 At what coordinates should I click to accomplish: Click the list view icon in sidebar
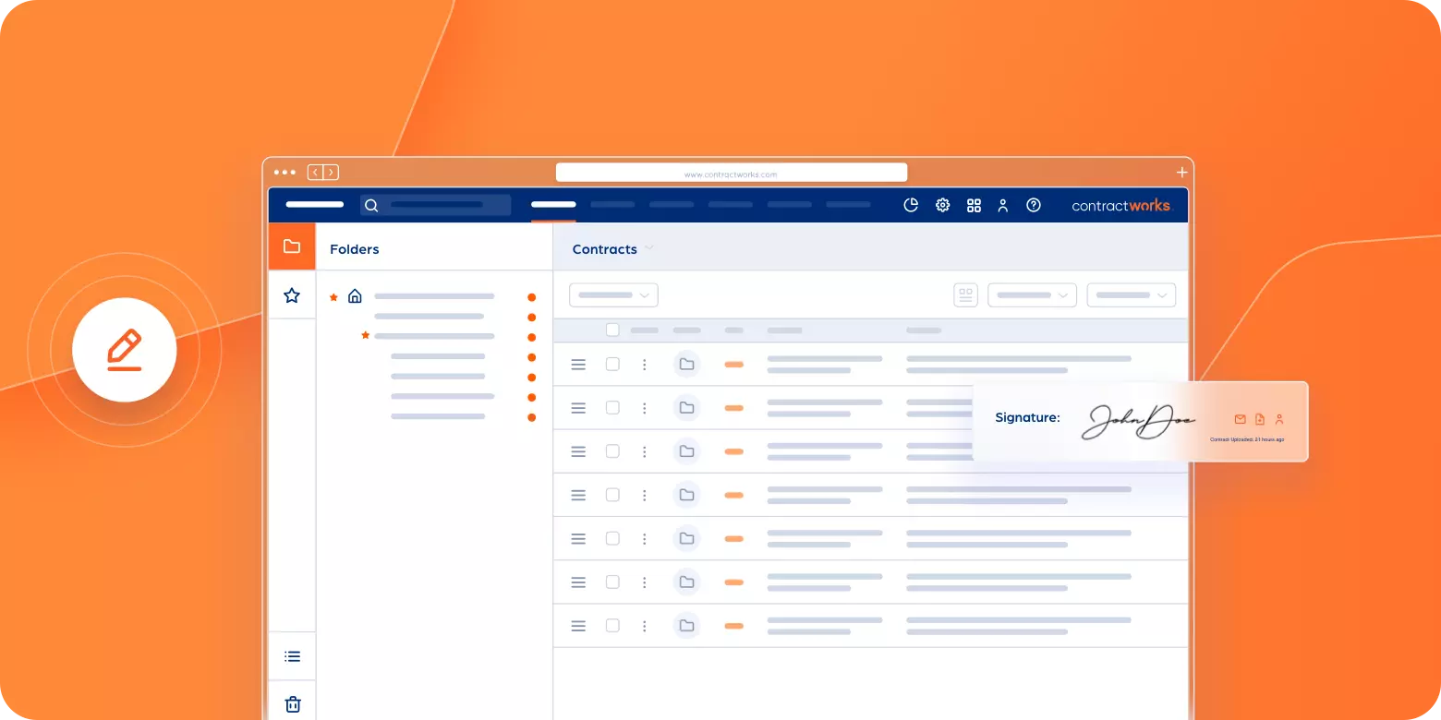(x=293, y=657)
